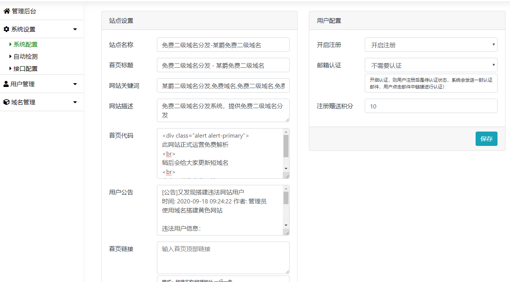Image resolution: width=510 pixels, height=282 pixels.
Task: Click the 注册赠送积分 input field
Action: coord(431,106)
